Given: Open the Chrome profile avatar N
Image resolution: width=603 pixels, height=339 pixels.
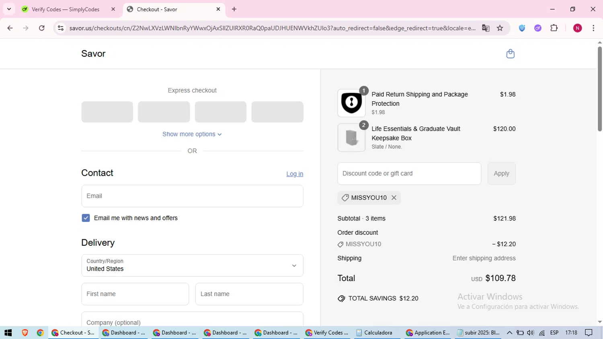Looking at the screenshot, I should click(x=578, y=28).
